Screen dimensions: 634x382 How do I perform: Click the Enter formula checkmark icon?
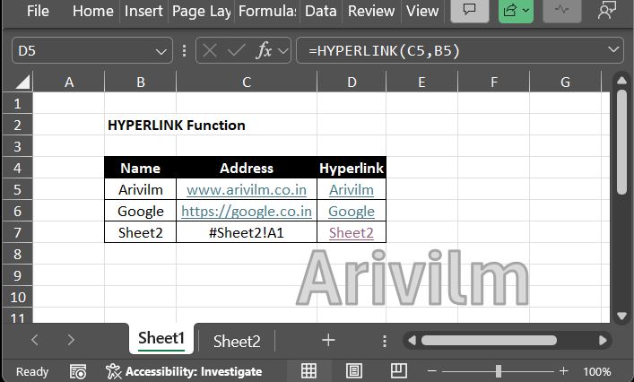click(x=236, y=51)
